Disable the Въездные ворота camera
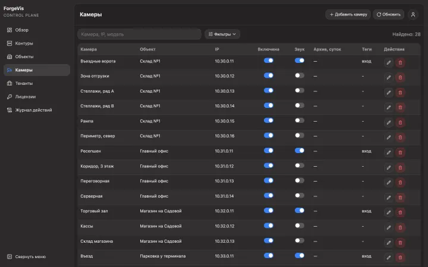The height and width of the screenshot is (267, 428). click(269, 61)
